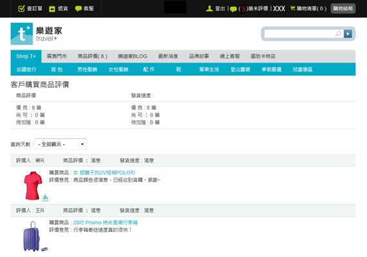Click into the search input field

pos(299,33)
